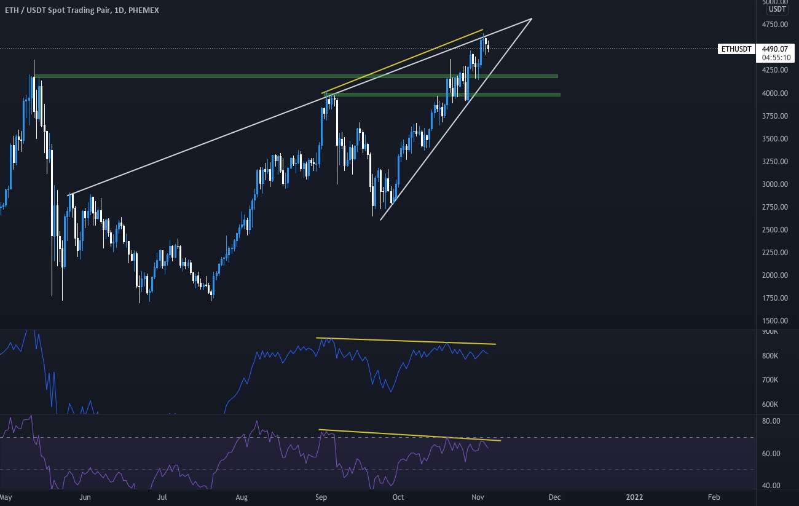
Task: Click the ETHUSDT symbol price label
Action: (x=736, y=49)
